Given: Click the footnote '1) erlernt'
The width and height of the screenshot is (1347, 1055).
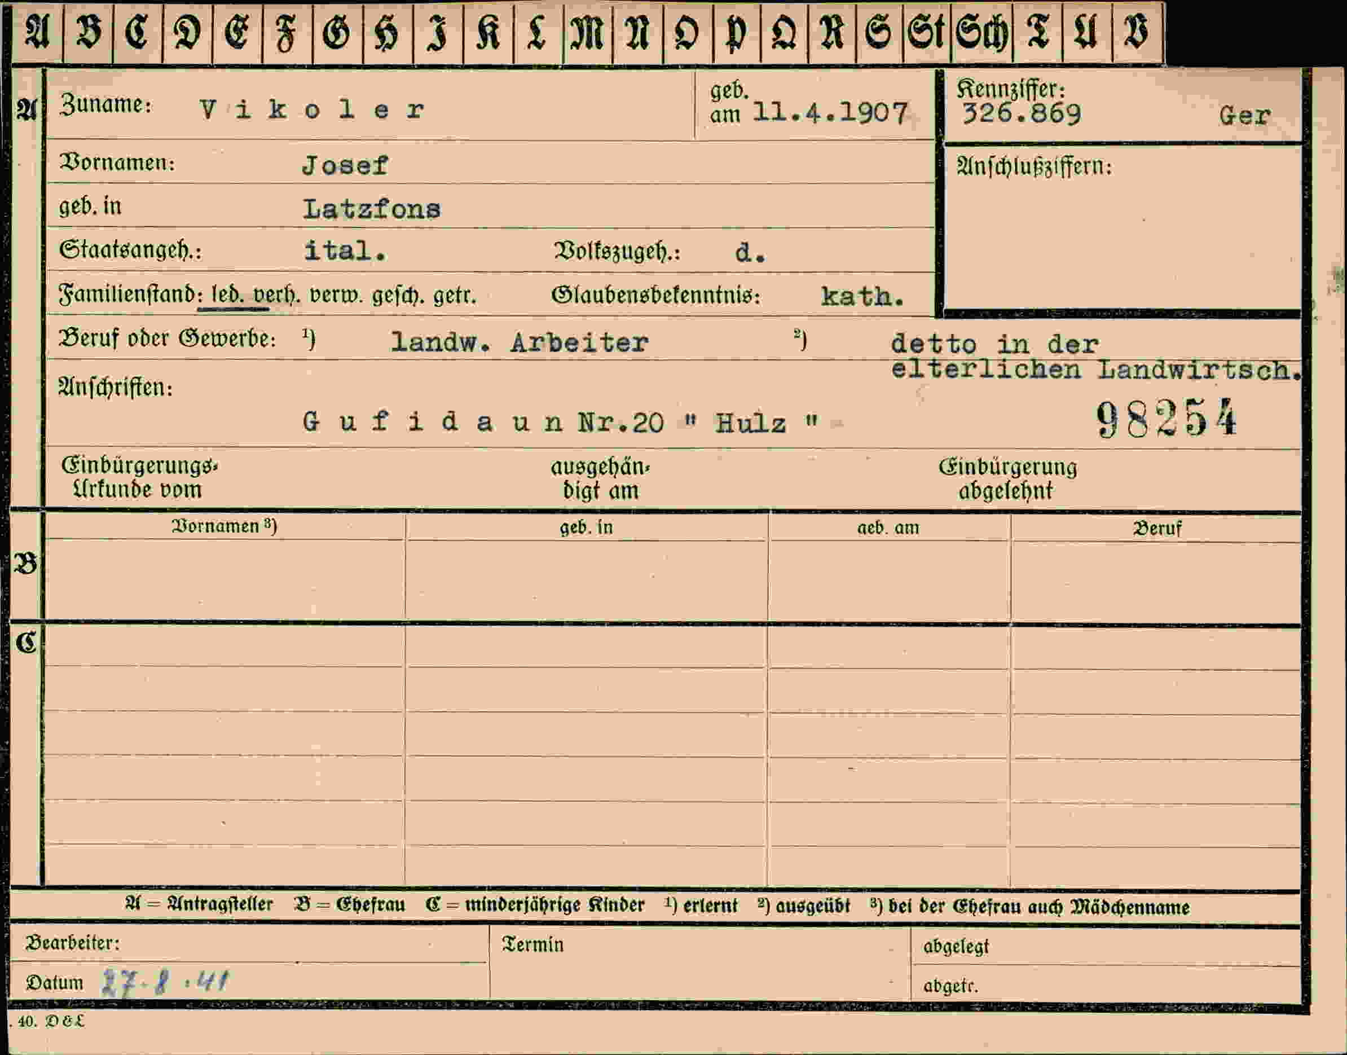Looking at the screenshot, I should click(x=701, y=905).
